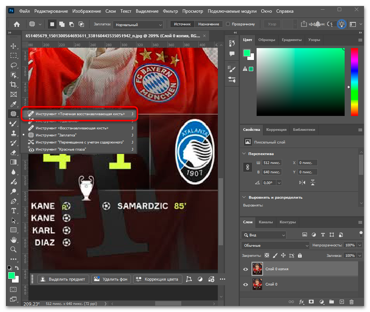
Task: Select the Frame tool
Action: [x=13, y=94]
